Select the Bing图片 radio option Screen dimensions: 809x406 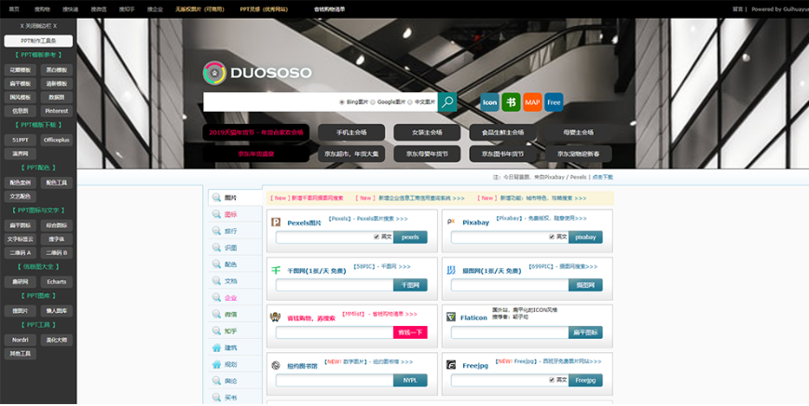pyautogui.click(x=342, y=102)
